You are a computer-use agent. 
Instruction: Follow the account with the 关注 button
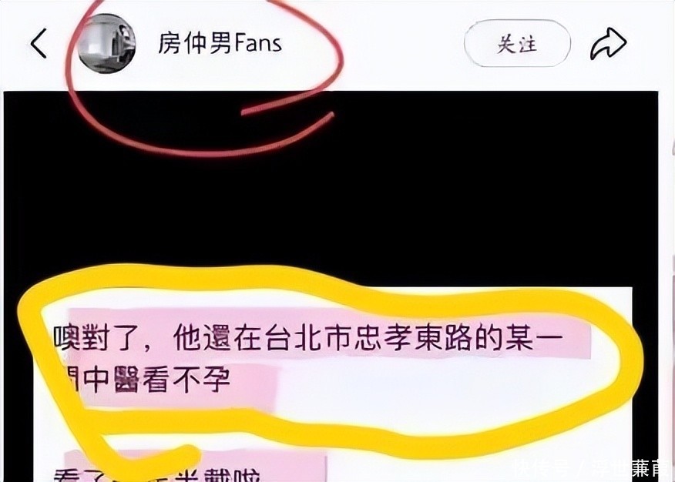[x=518, y=43]
